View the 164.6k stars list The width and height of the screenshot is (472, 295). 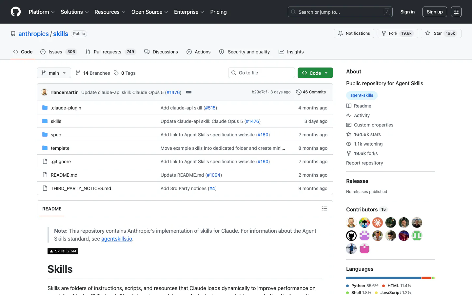364,134
